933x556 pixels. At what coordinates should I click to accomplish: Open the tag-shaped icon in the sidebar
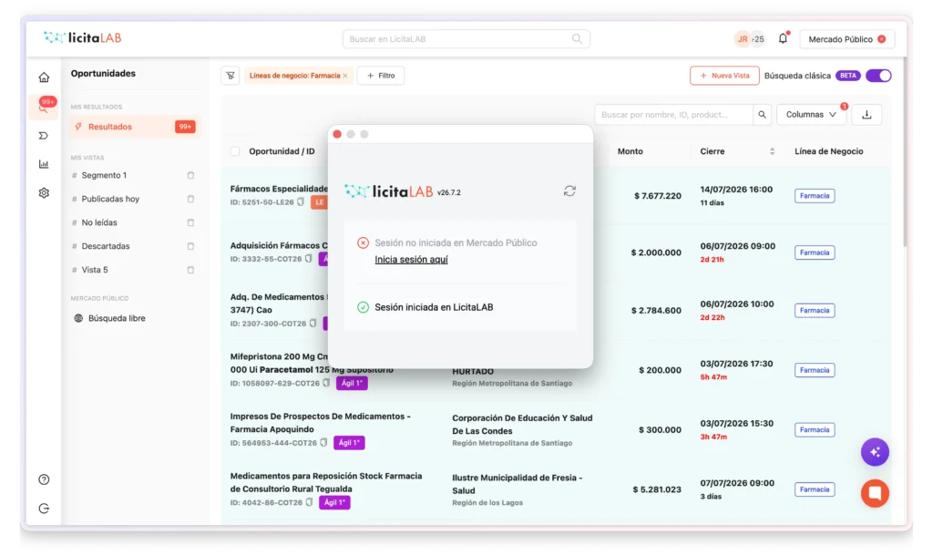(x=44, y=136)
